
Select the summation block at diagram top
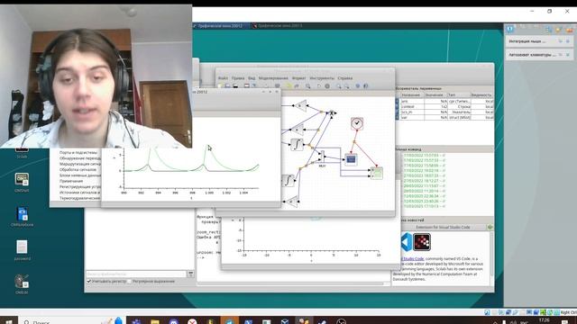(332, 113)
